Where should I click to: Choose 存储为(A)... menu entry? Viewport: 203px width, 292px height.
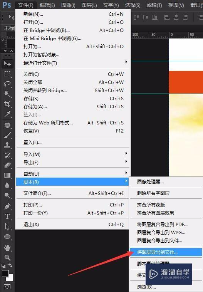(x=73, y=107)
